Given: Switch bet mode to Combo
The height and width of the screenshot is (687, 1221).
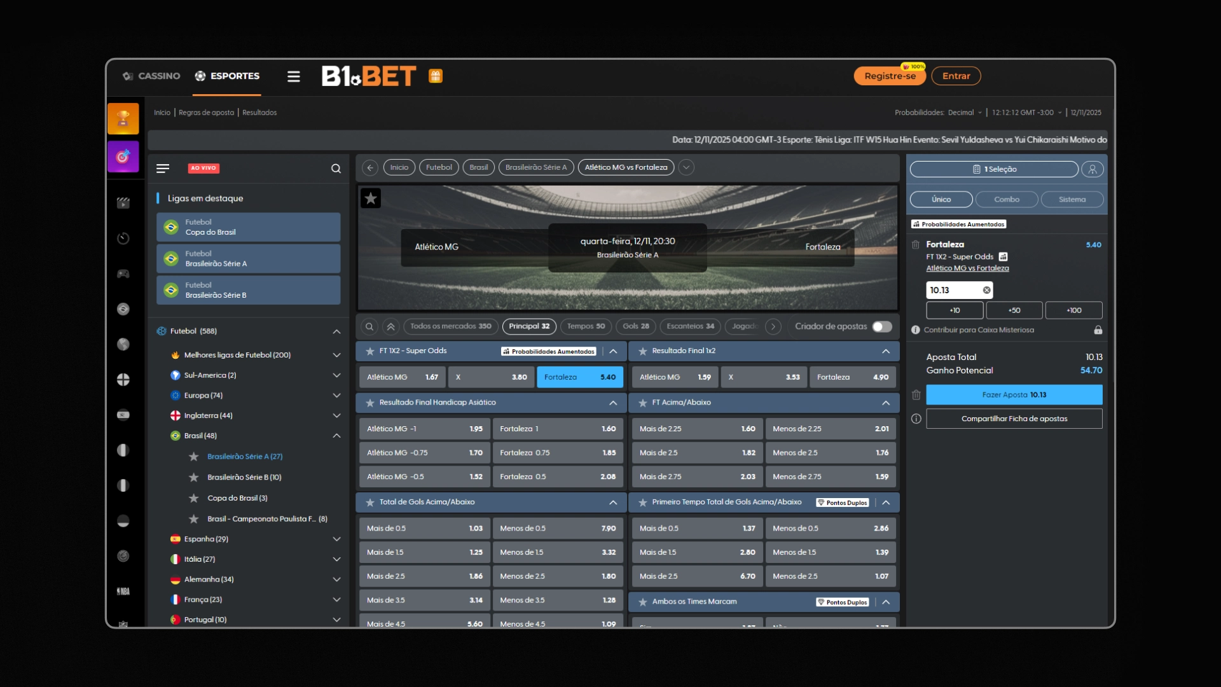Looking at the screenshot, I should point(1007,199).
